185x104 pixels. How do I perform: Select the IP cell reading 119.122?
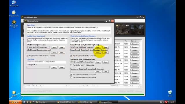(x=119, y=67)
